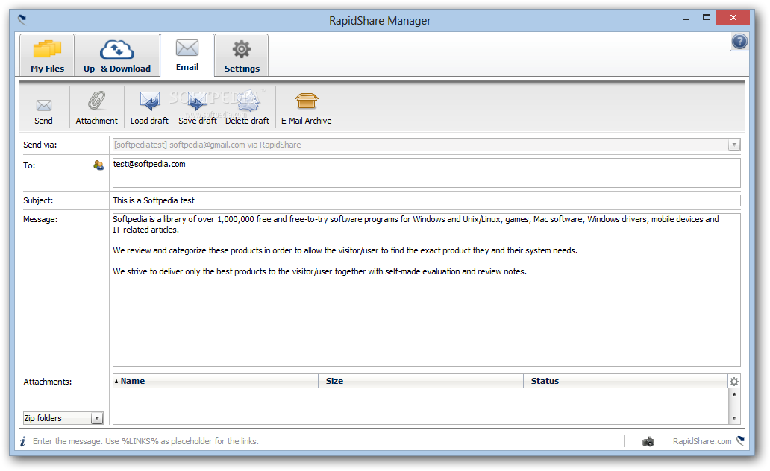Click attachments scrollbar up arrow
This screenshot has height=471, width=770.
point(734,394)
